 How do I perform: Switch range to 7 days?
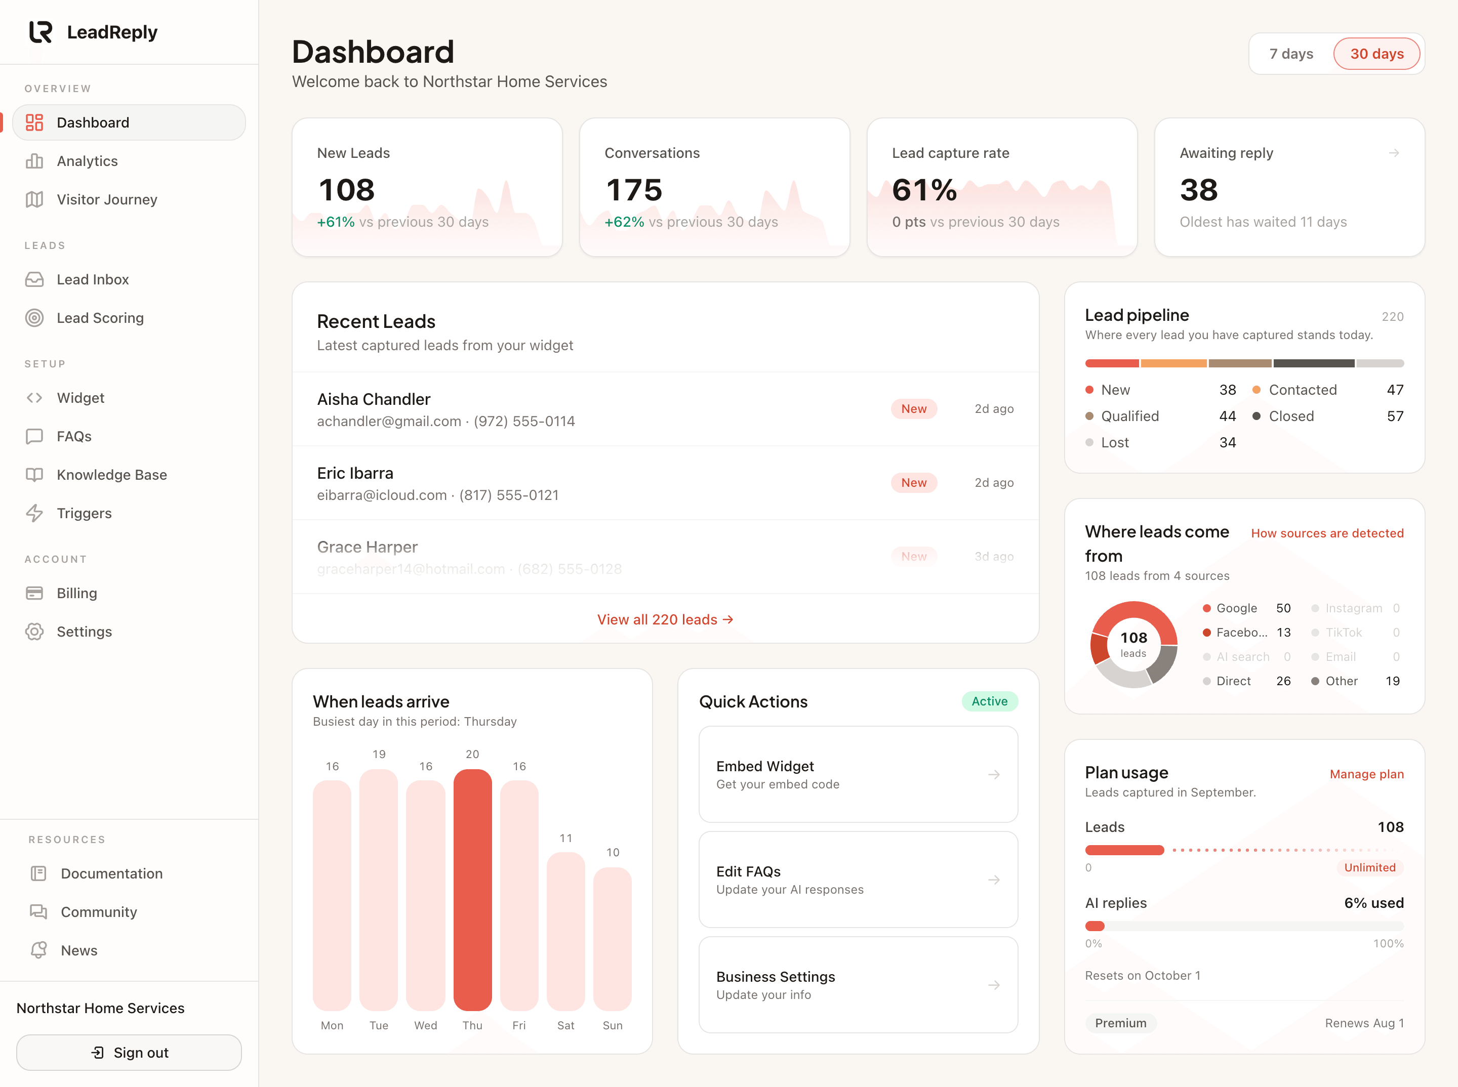click(1291, 54)
